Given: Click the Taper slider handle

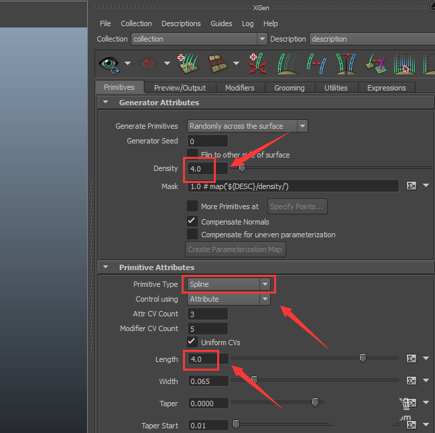Looking at the screenshot, I should 315,402.
